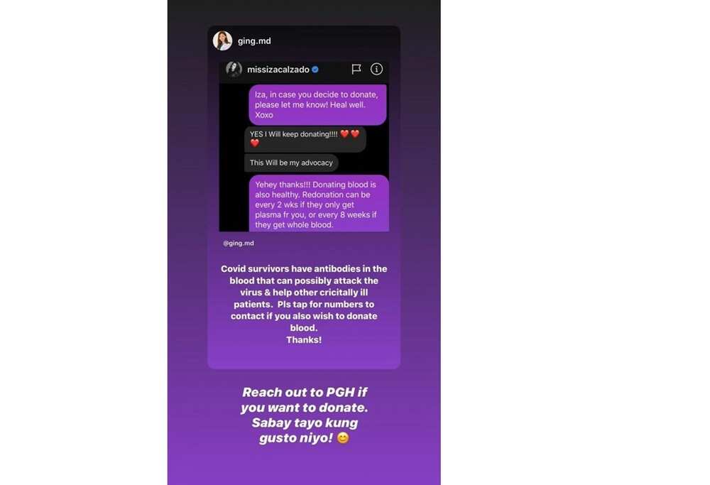This screenshot has height=485, width=710.
Task: Click the flag icon in chat header
Action: coord(356,69)
